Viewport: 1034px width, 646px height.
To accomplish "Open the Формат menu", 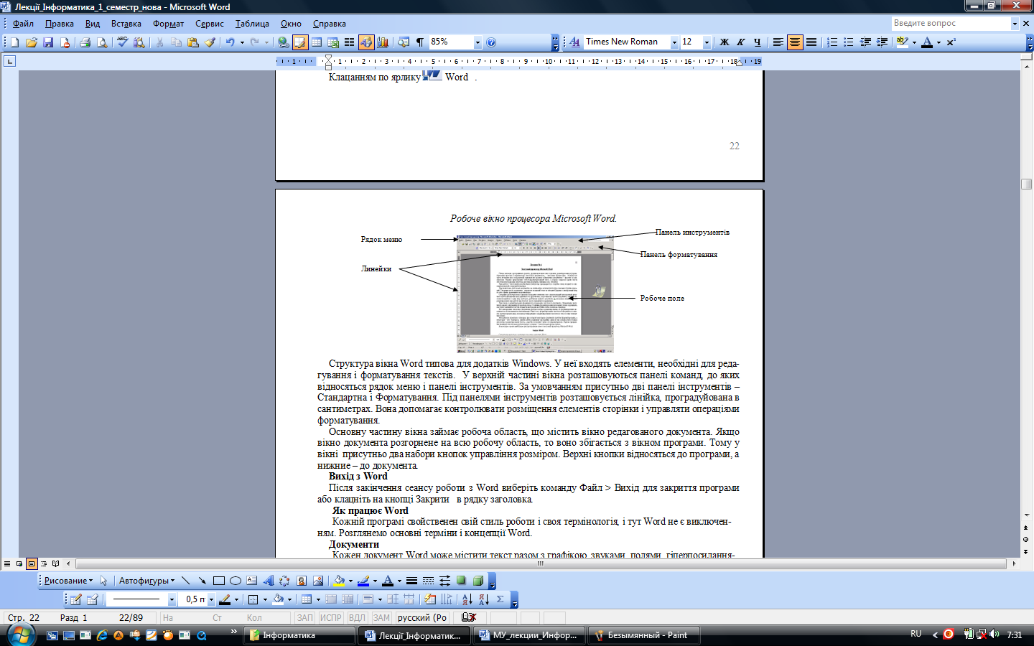I will tap(168, 24).
